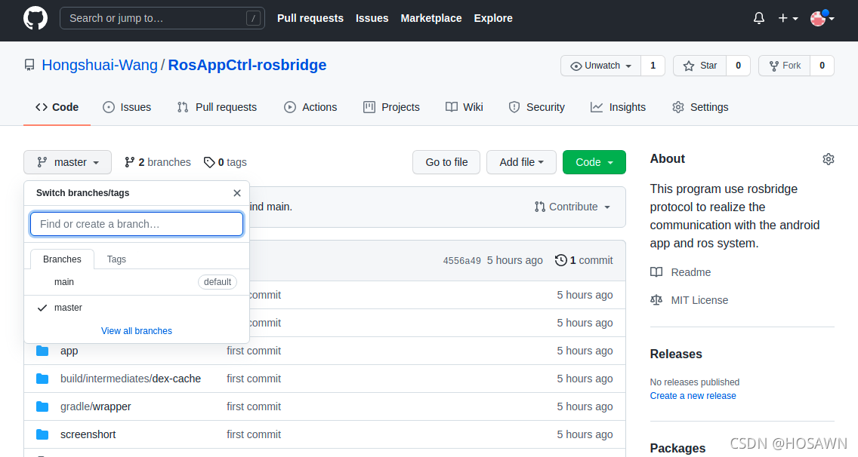Select the checked master branch

[137, 308]
